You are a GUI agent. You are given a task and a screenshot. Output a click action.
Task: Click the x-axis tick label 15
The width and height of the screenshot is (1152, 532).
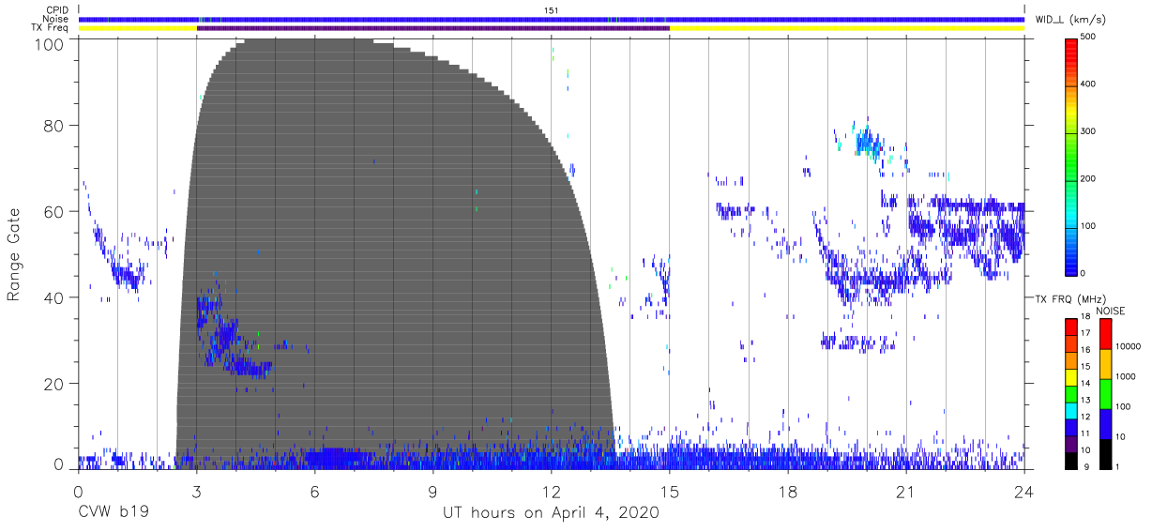[x=670, y=492]
